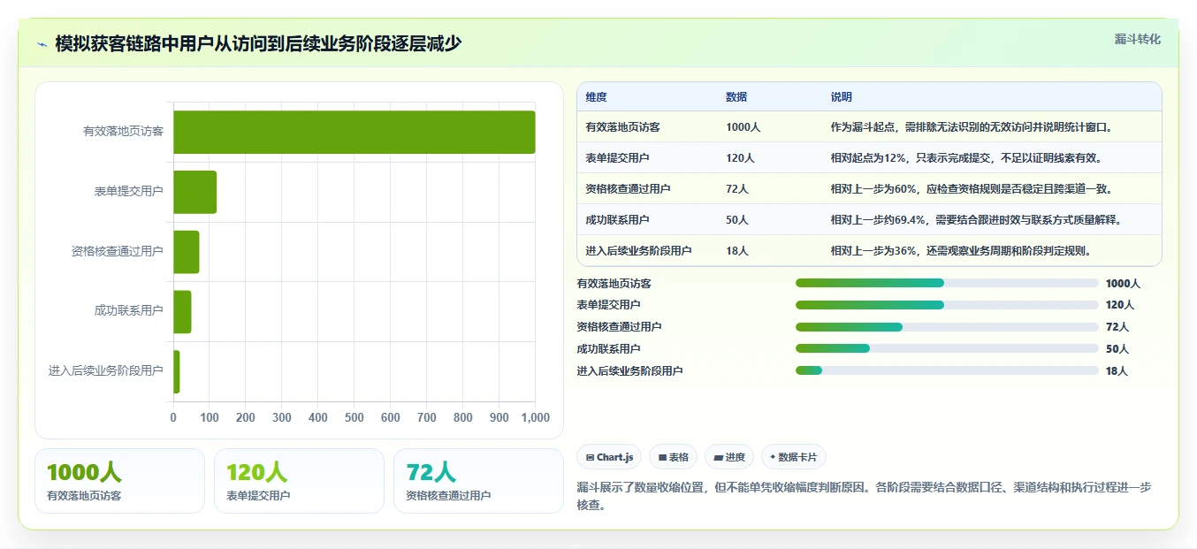Click the 维度 column header
1197x549 pixels.
[596, 97]
